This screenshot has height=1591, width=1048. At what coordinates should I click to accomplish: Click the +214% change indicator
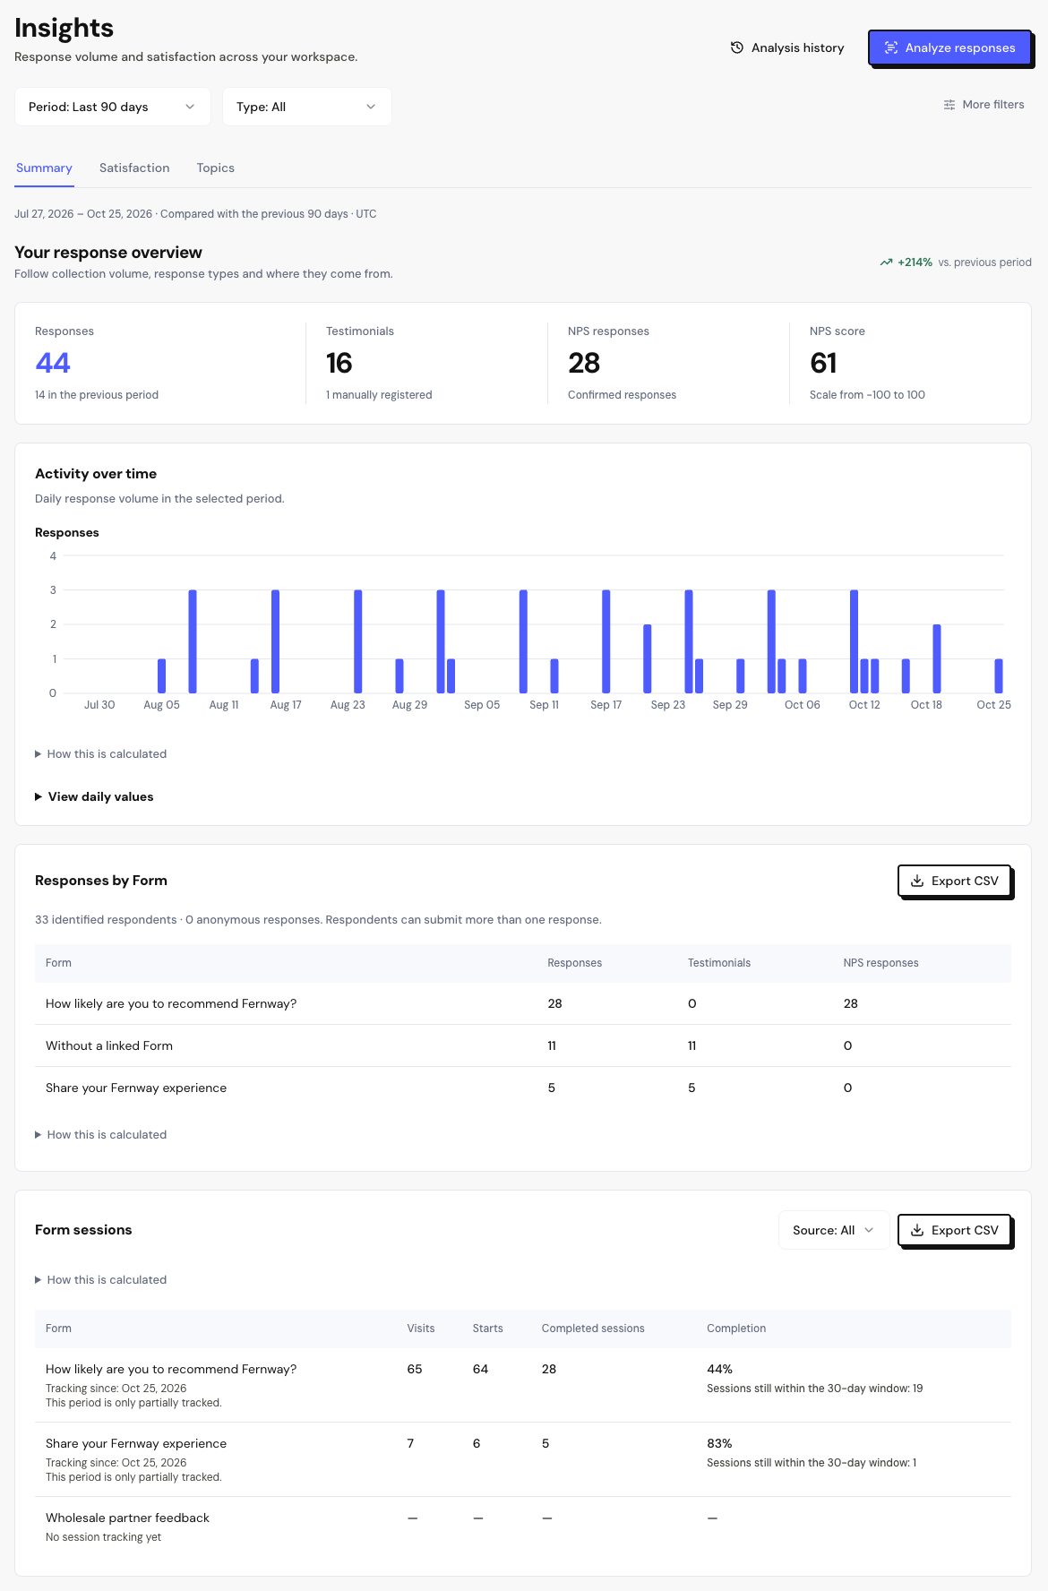pos(915,262)
